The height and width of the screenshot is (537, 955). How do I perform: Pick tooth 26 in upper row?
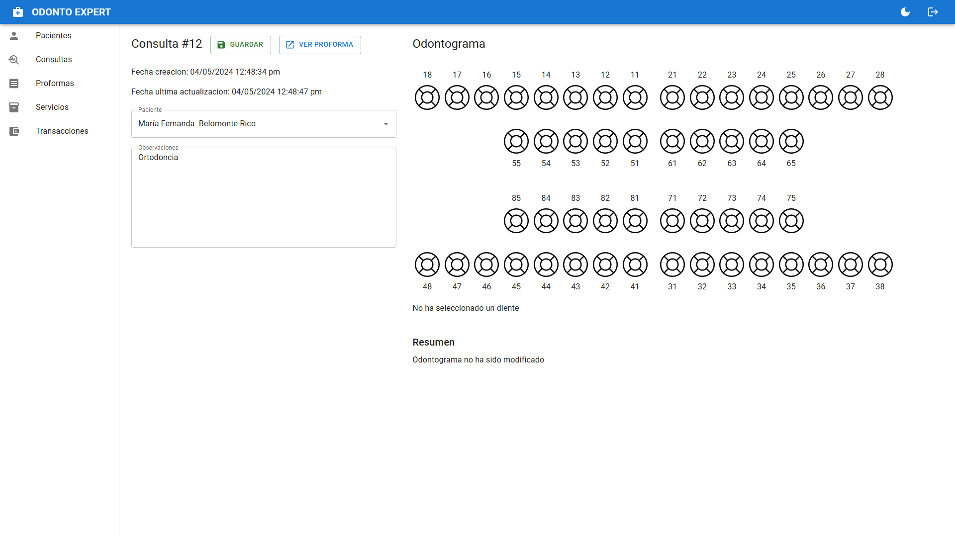point(821,97)
